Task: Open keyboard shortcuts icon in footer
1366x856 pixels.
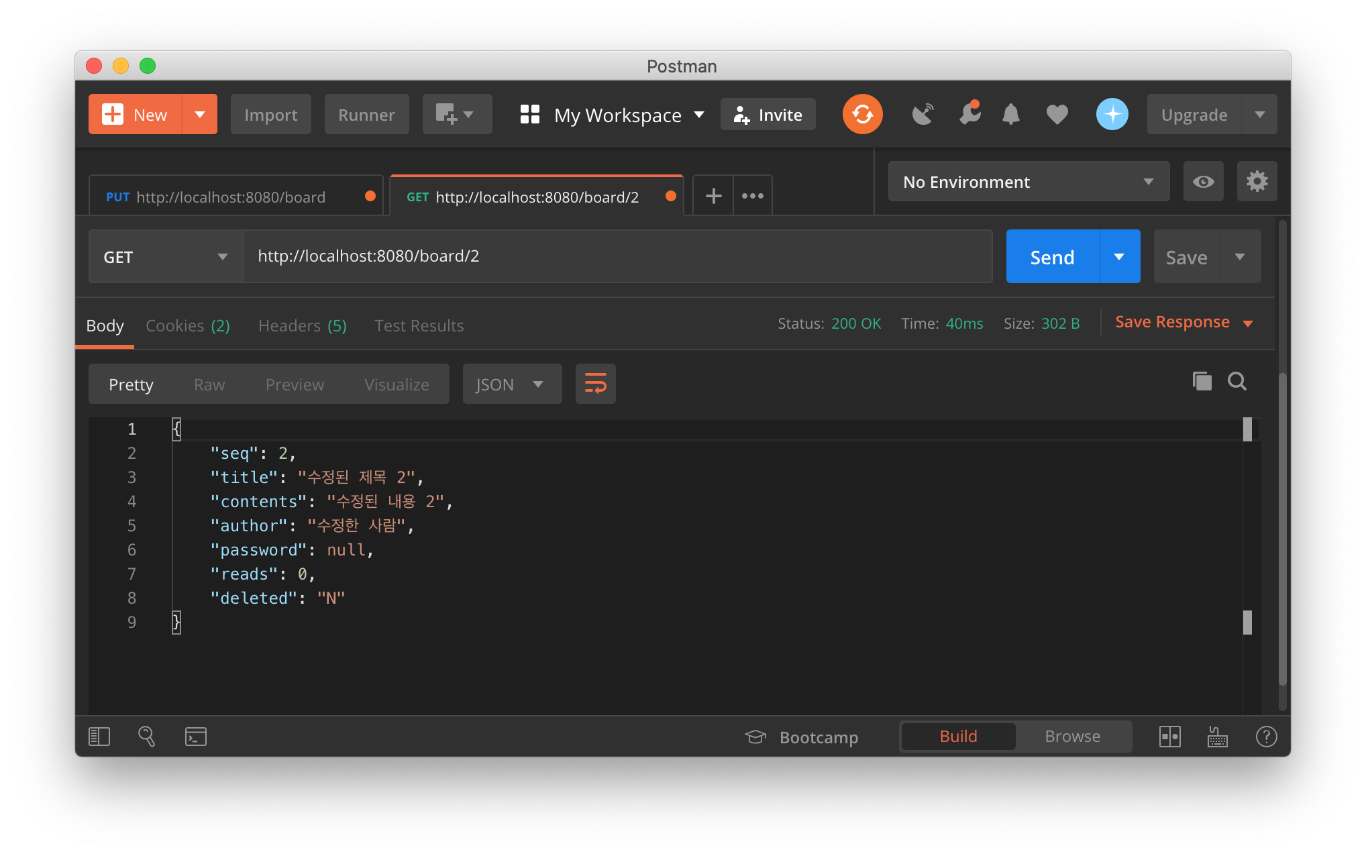Action: (x=1217, y=737)
